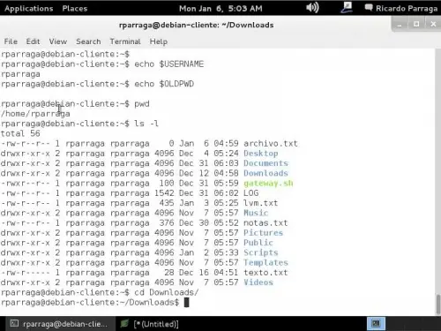Click the LOG file name
Viewport: 441px width, 331px height.
250,193
